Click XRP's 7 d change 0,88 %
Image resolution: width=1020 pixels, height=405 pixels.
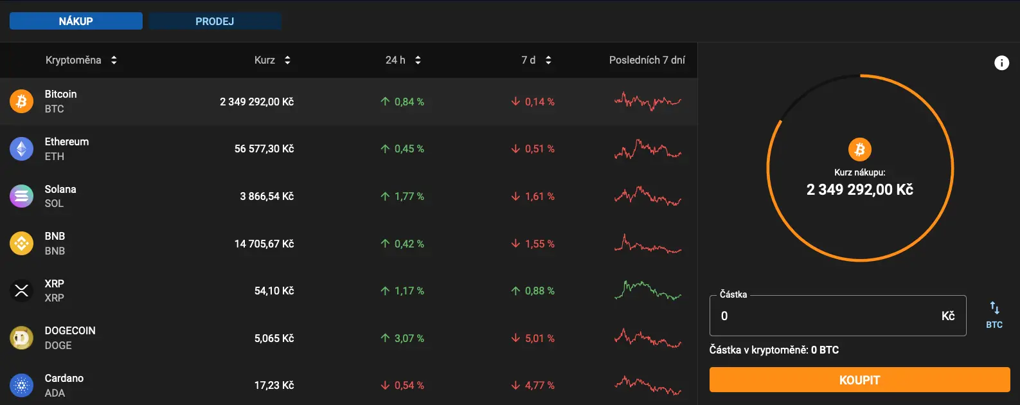pos(533,291)
